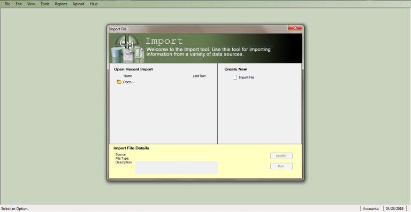This screenshot has width=411, height=212.
Task: Click the Name column header
Action: (128, 76)
